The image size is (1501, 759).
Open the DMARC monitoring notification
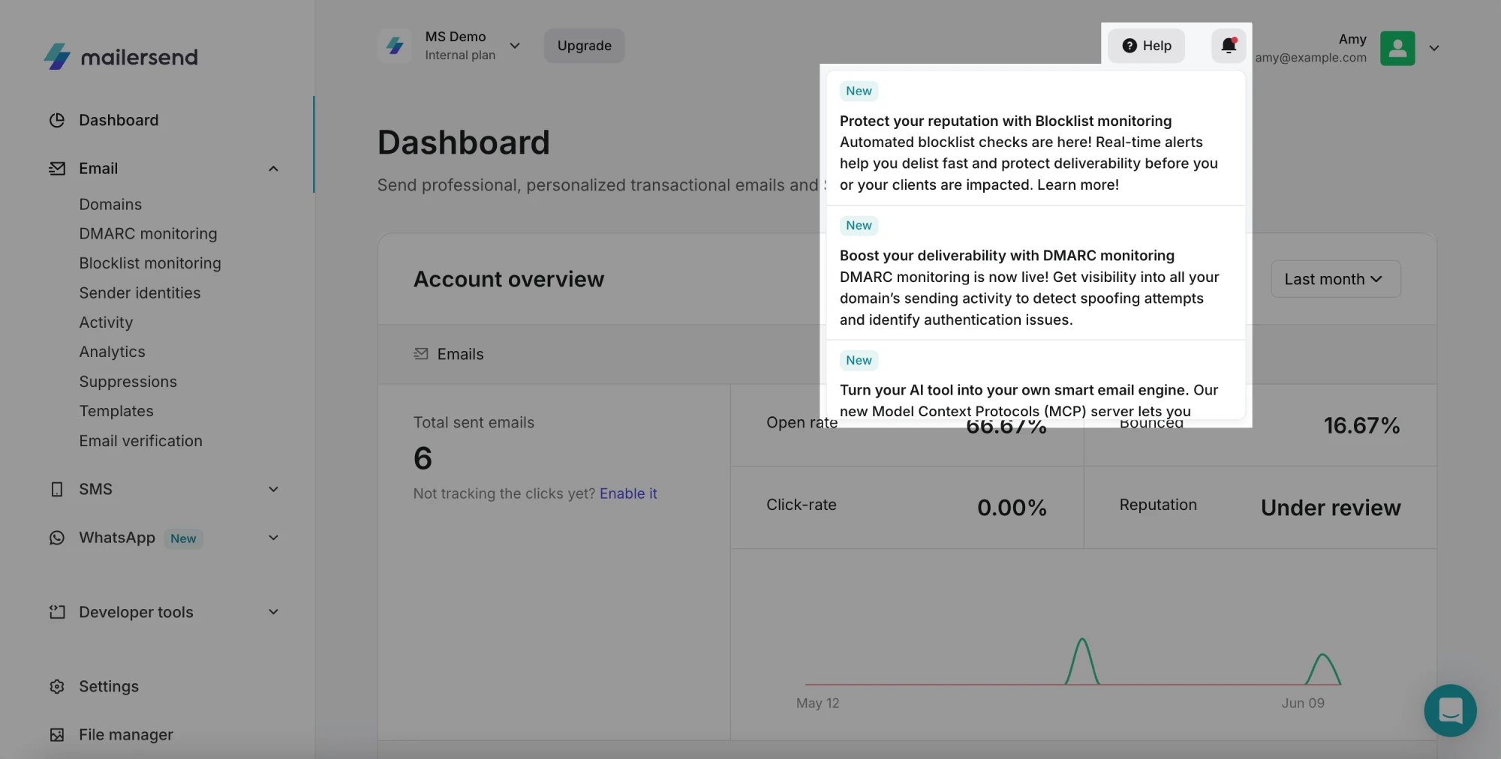[x=1036, y=273]
